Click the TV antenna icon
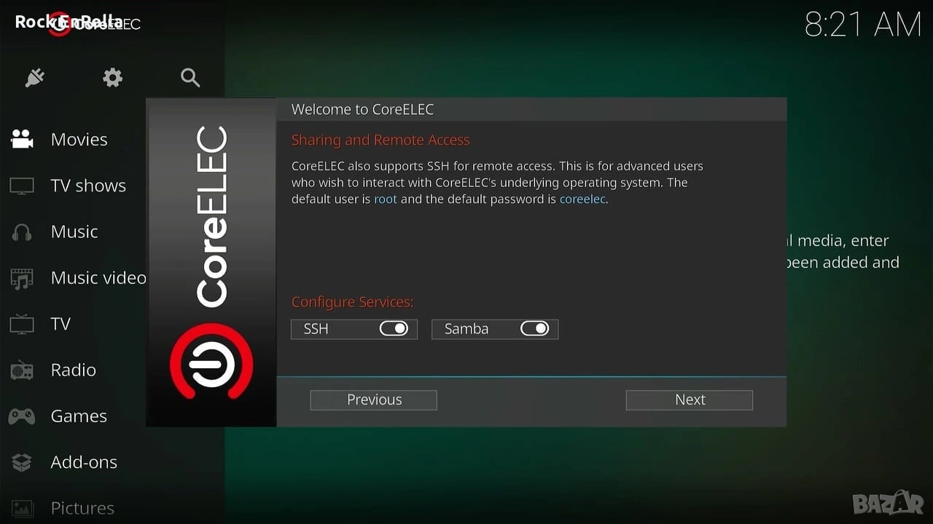 (22, 324)
